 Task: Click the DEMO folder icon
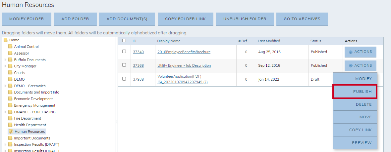click(10, 79)
